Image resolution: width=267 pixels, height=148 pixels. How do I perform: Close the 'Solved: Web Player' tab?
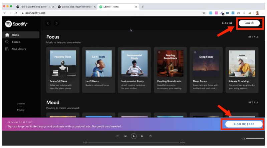(95, 7)
